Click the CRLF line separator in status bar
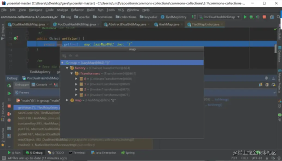Screen dimensions: 282x161 click(245, 158)
